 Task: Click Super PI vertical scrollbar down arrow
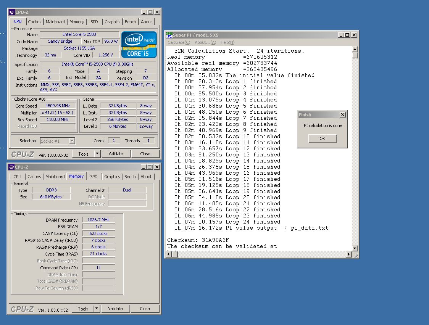[x=355, y=248]
